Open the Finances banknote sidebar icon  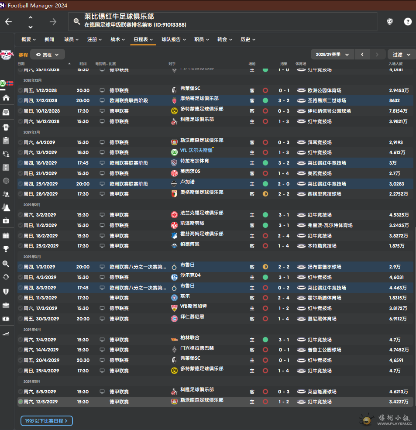(6, 319)
